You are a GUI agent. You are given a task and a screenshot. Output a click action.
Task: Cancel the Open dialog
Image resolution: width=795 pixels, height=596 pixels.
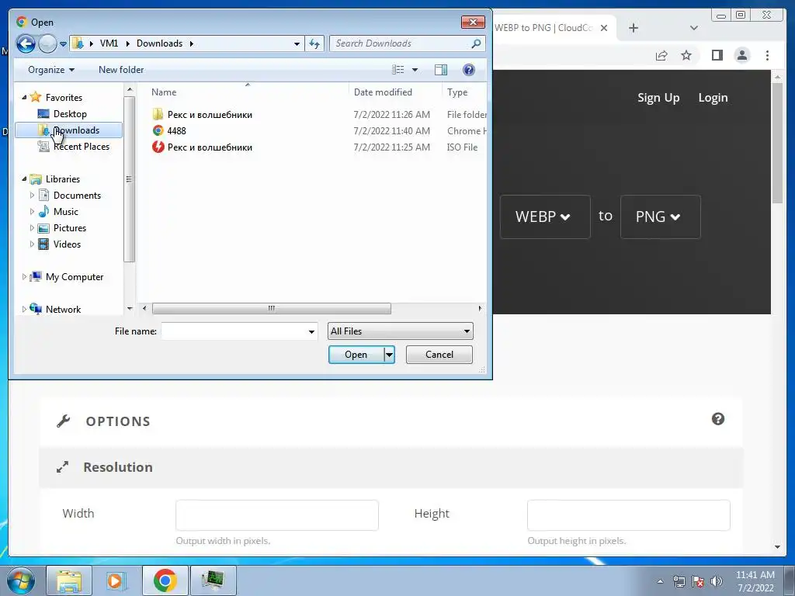pos(439,355)
